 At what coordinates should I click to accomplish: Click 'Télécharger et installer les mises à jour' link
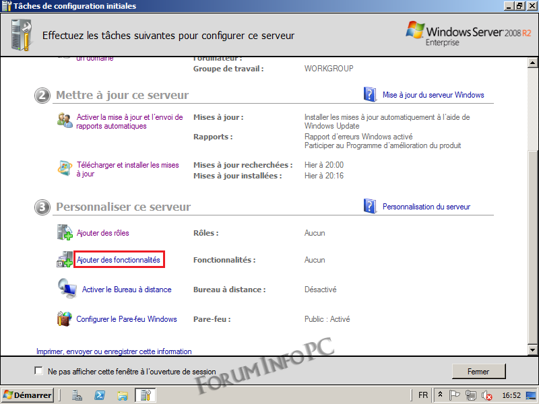(127, 170)
